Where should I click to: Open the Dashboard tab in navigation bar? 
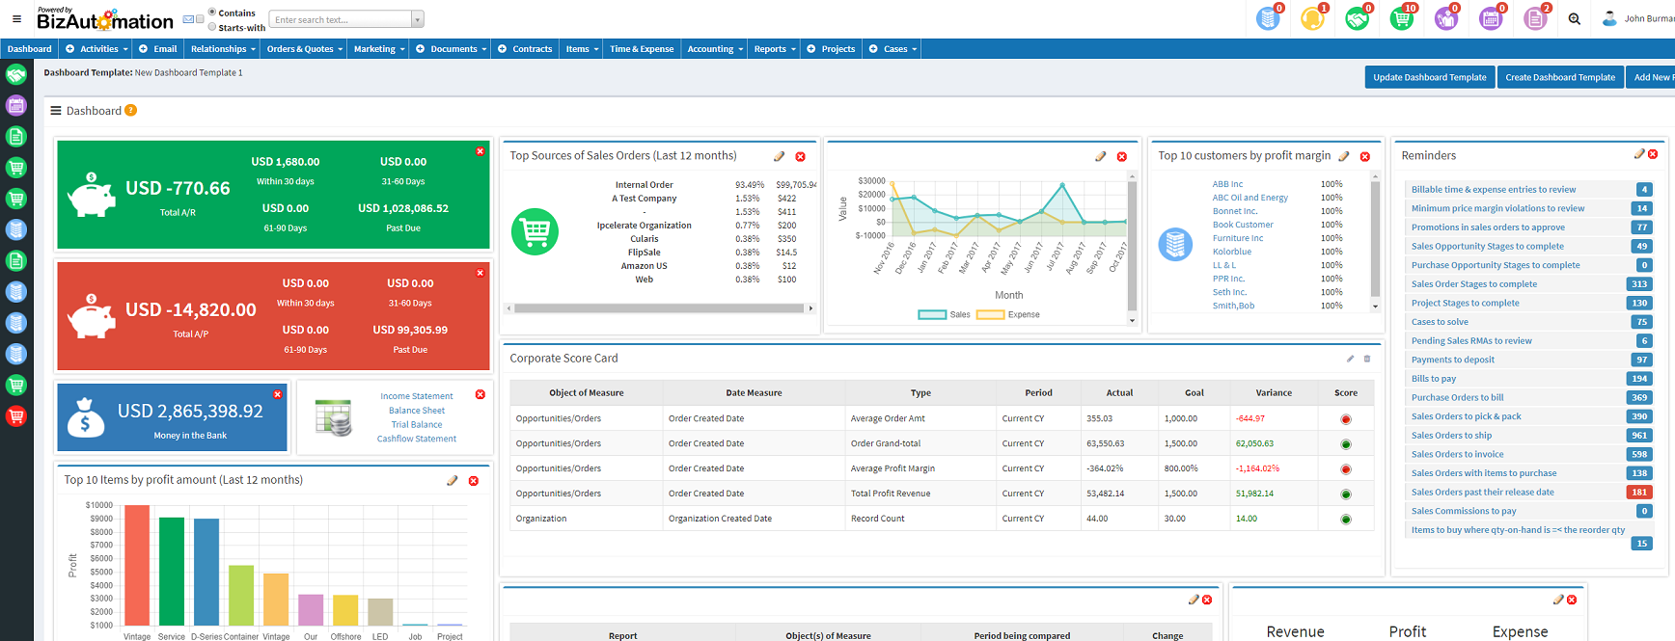29,49
